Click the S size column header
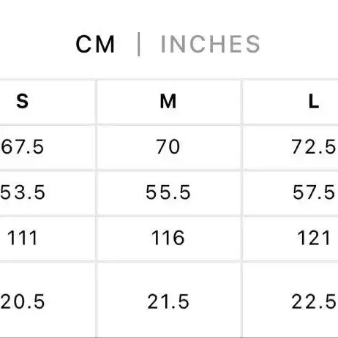 [x=22, y=101]
